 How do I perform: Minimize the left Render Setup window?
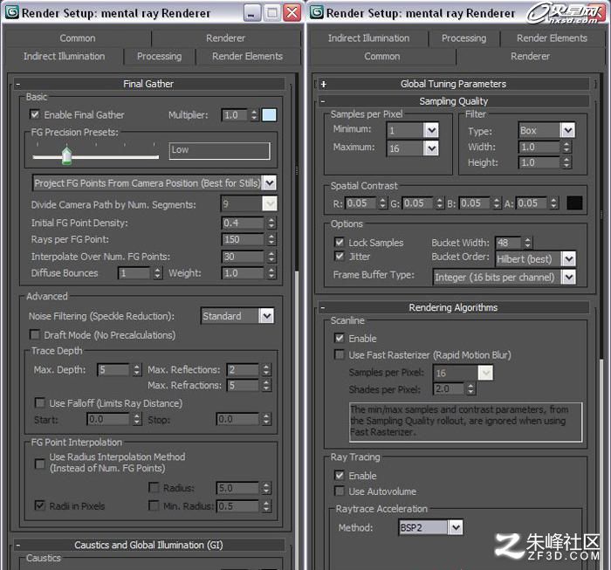coord(251,13)
